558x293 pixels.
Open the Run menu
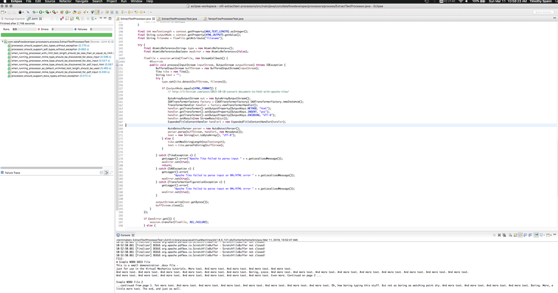123,2
